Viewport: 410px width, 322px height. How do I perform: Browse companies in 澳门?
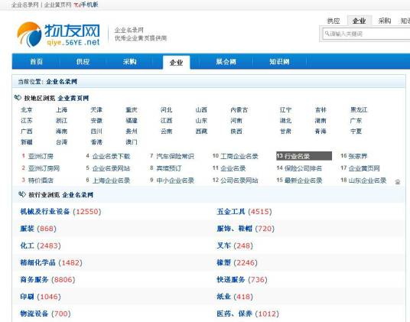pos(132,142)
